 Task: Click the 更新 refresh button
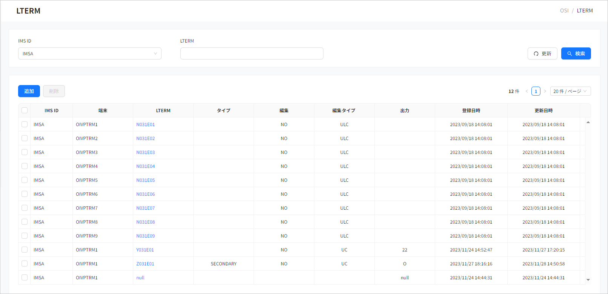click(542, 53)
